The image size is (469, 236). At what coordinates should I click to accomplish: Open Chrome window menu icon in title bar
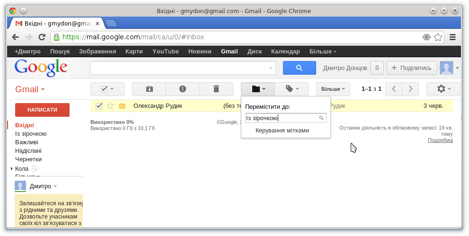13,11
